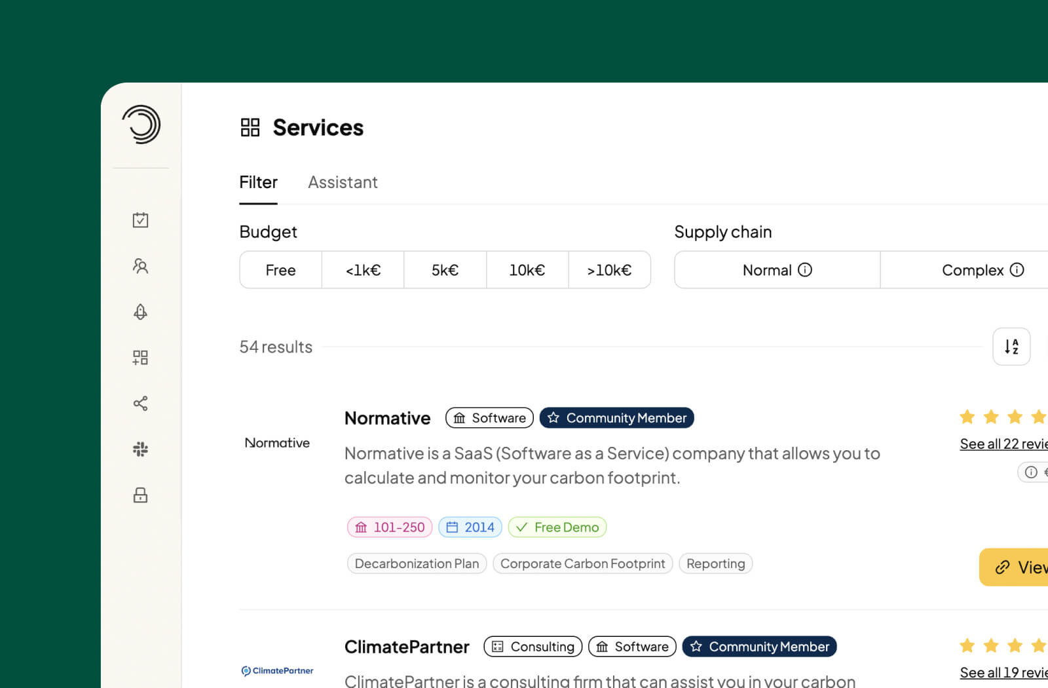
Task: Open the people sidebar icon
Action: [140, 266]
